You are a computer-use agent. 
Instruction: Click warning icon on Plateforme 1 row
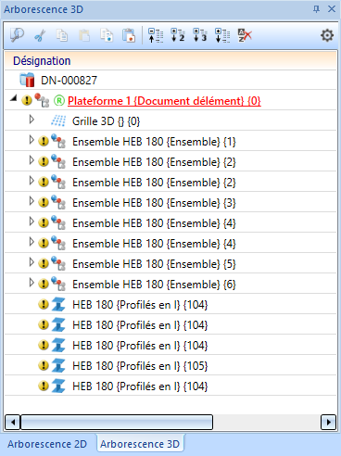pyautogui.click(x=27, y=100)
